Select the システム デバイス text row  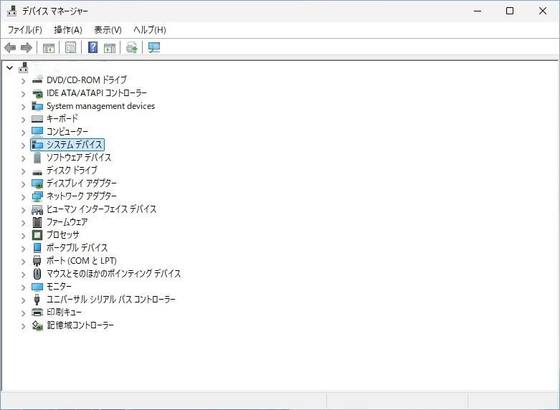tap(67, 145)
